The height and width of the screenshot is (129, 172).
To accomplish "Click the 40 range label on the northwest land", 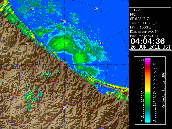I will click(27, 43).
